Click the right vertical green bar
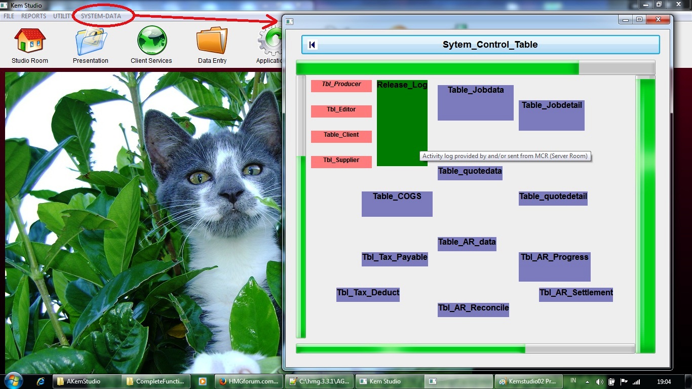The width and height of the screenshot is (692, 389). [x=645, y=214]
